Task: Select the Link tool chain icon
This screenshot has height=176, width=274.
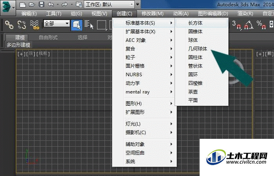Action: (9, 25)
